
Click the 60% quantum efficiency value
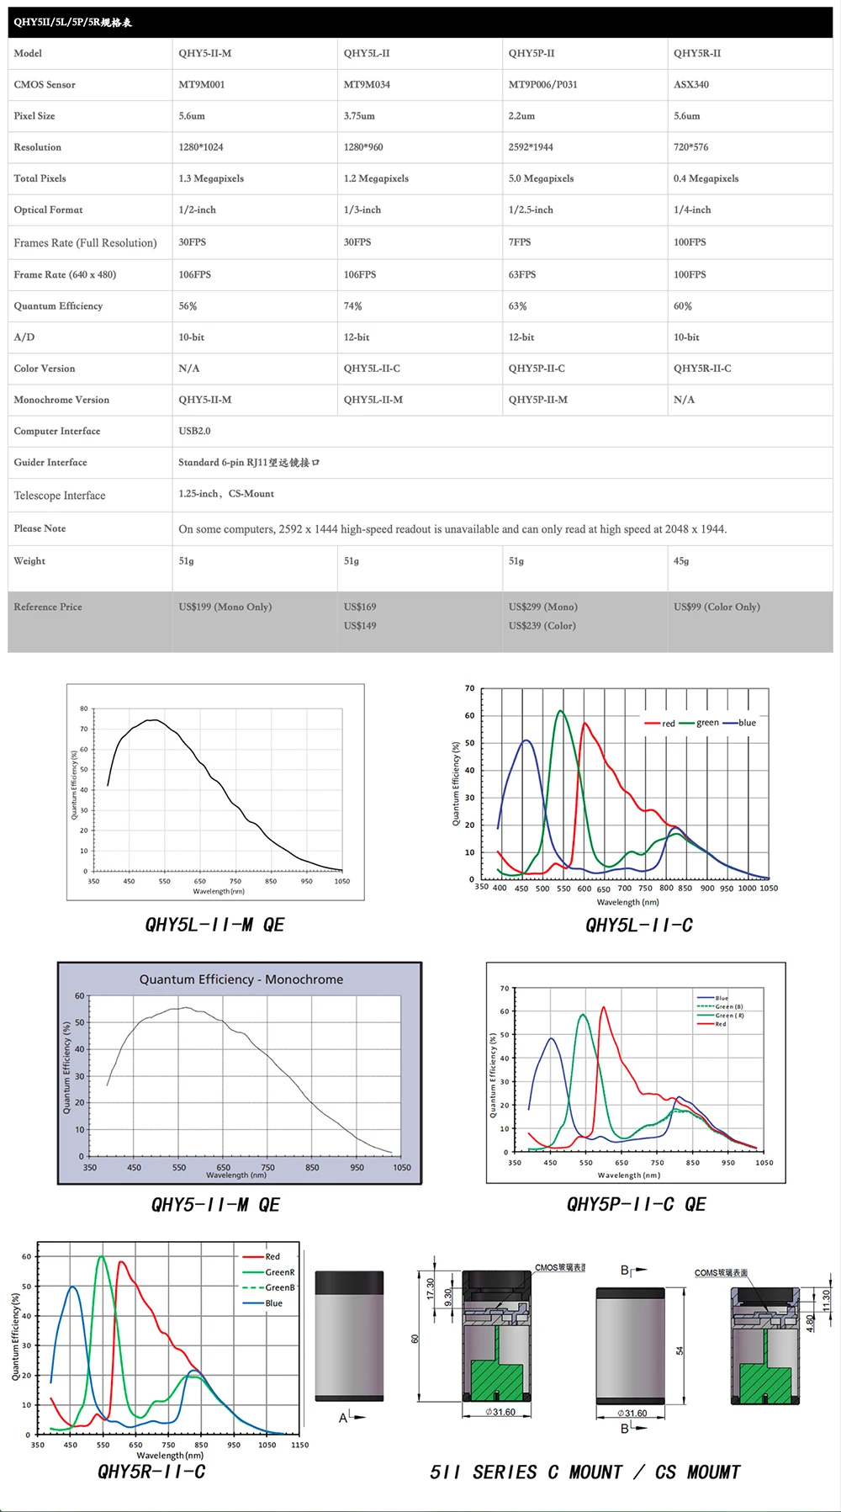(x=683, y=306)
